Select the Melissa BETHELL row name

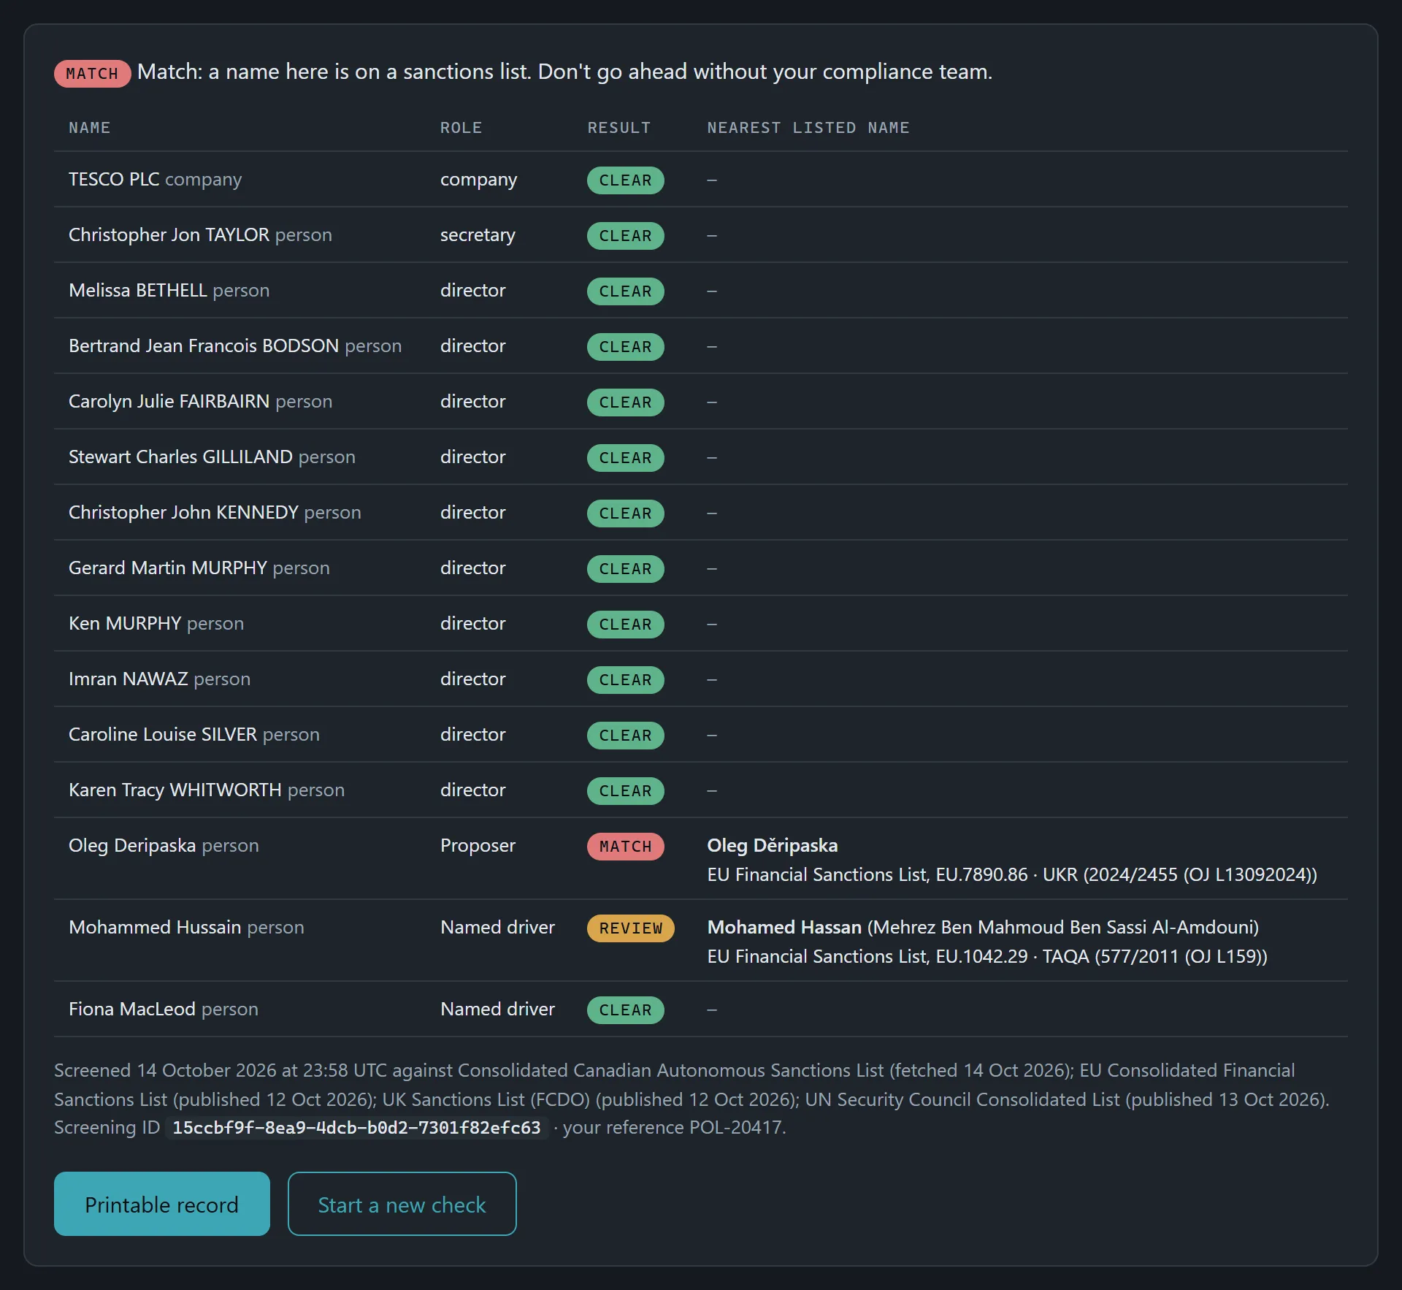[137, 290]
